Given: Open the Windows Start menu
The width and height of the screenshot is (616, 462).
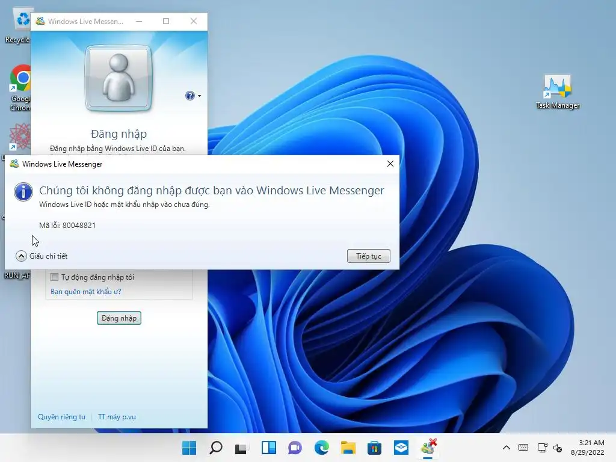Looking at the screenshot, I should [189, 448].
